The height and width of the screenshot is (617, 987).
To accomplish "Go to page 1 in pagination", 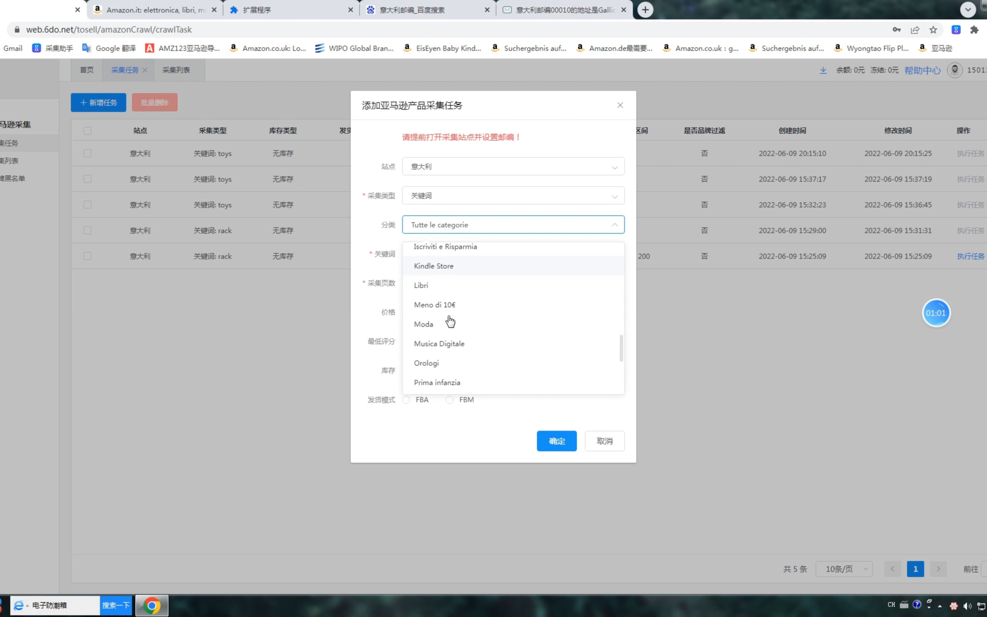I will click(915, 569).
